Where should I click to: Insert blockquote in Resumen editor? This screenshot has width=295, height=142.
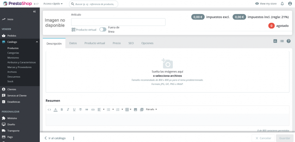click(x=87, y=110)
